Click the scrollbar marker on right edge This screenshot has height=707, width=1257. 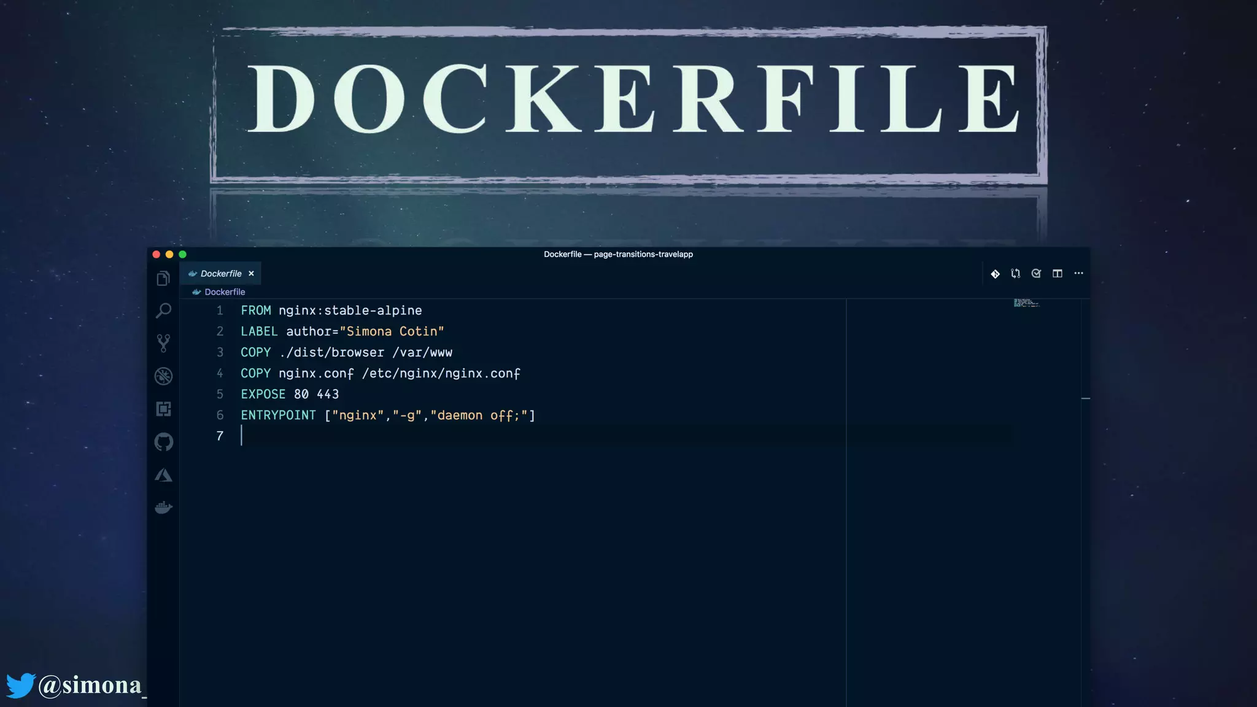click(x=1085, y=399)
